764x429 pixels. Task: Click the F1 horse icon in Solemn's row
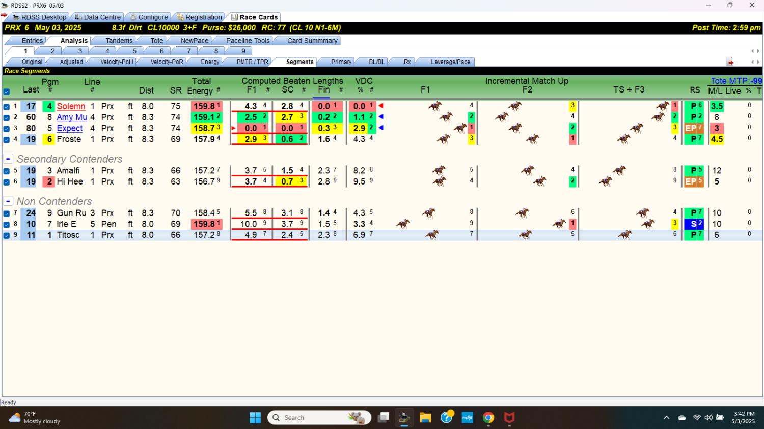435,106
